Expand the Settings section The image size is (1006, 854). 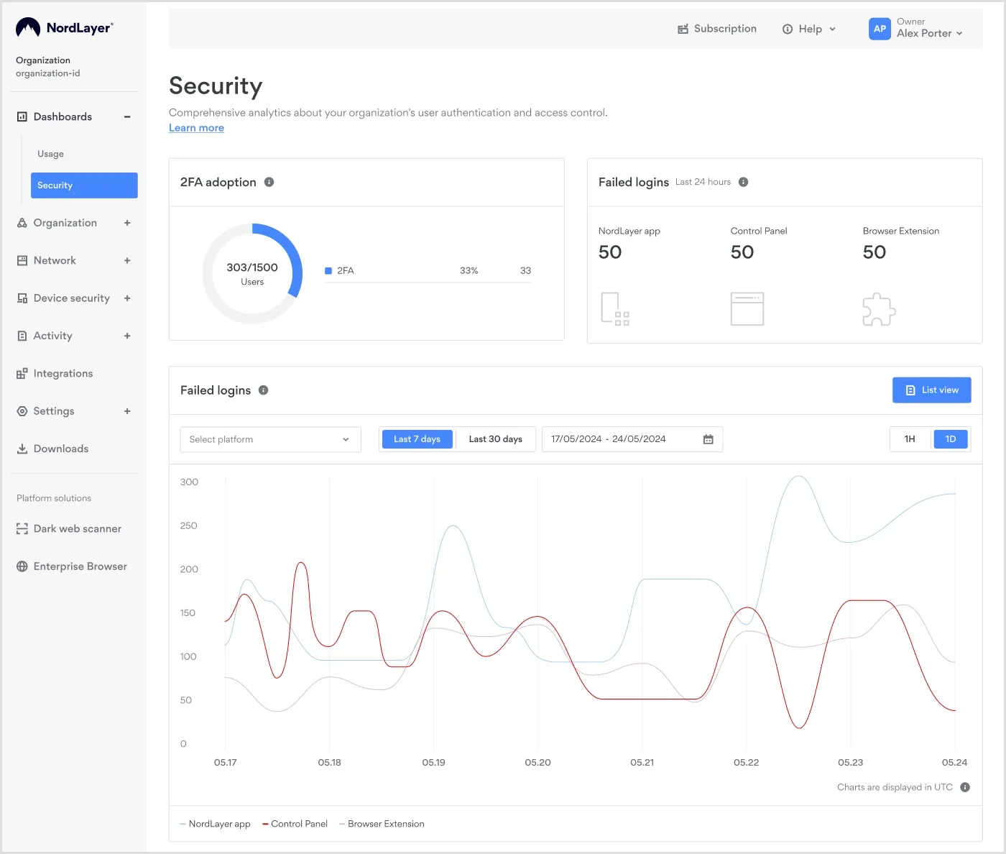127,411
